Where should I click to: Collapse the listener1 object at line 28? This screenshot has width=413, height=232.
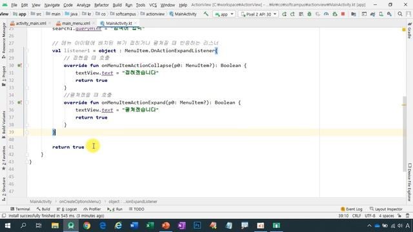coord(27,50)
